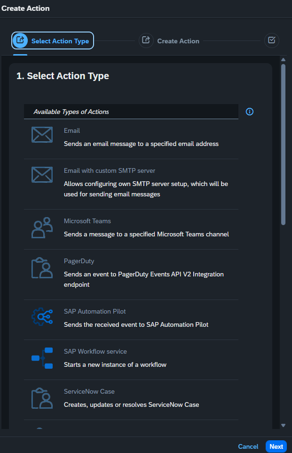Click the Next button

pos(276,446)
